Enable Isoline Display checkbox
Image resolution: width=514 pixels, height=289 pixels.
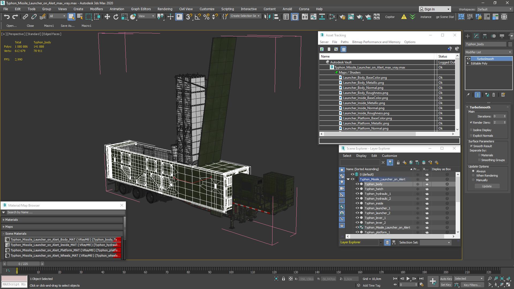point(471,130)
